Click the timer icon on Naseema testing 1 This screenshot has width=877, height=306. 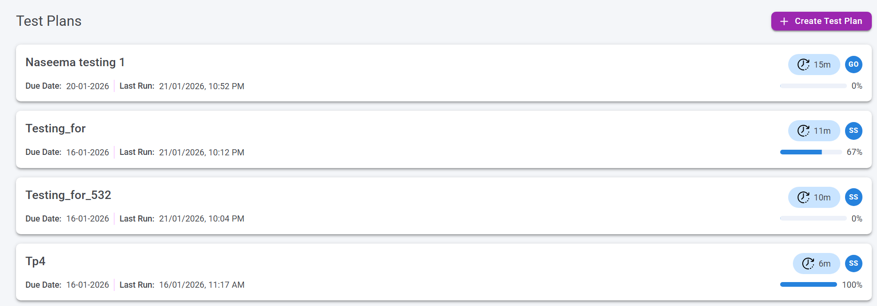[x=803, y=65]
